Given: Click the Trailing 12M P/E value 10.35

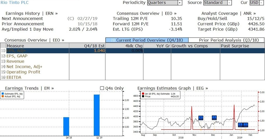Looking at the screenshot, I should tap(176, 19).
